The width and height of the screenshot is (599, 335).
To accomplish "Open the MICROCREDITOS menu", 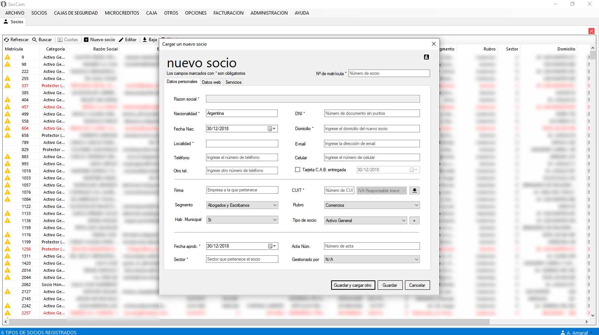I will coord(122,13).
